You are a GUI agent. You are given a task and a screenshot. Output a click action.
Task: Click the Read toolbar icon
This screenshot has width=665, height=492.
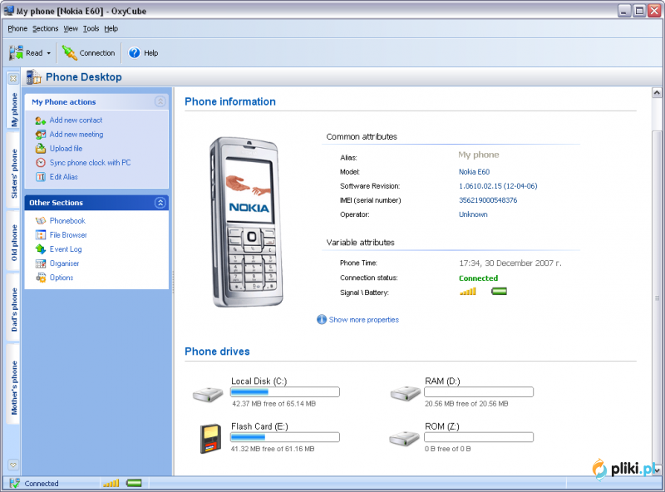pos(16,52)
